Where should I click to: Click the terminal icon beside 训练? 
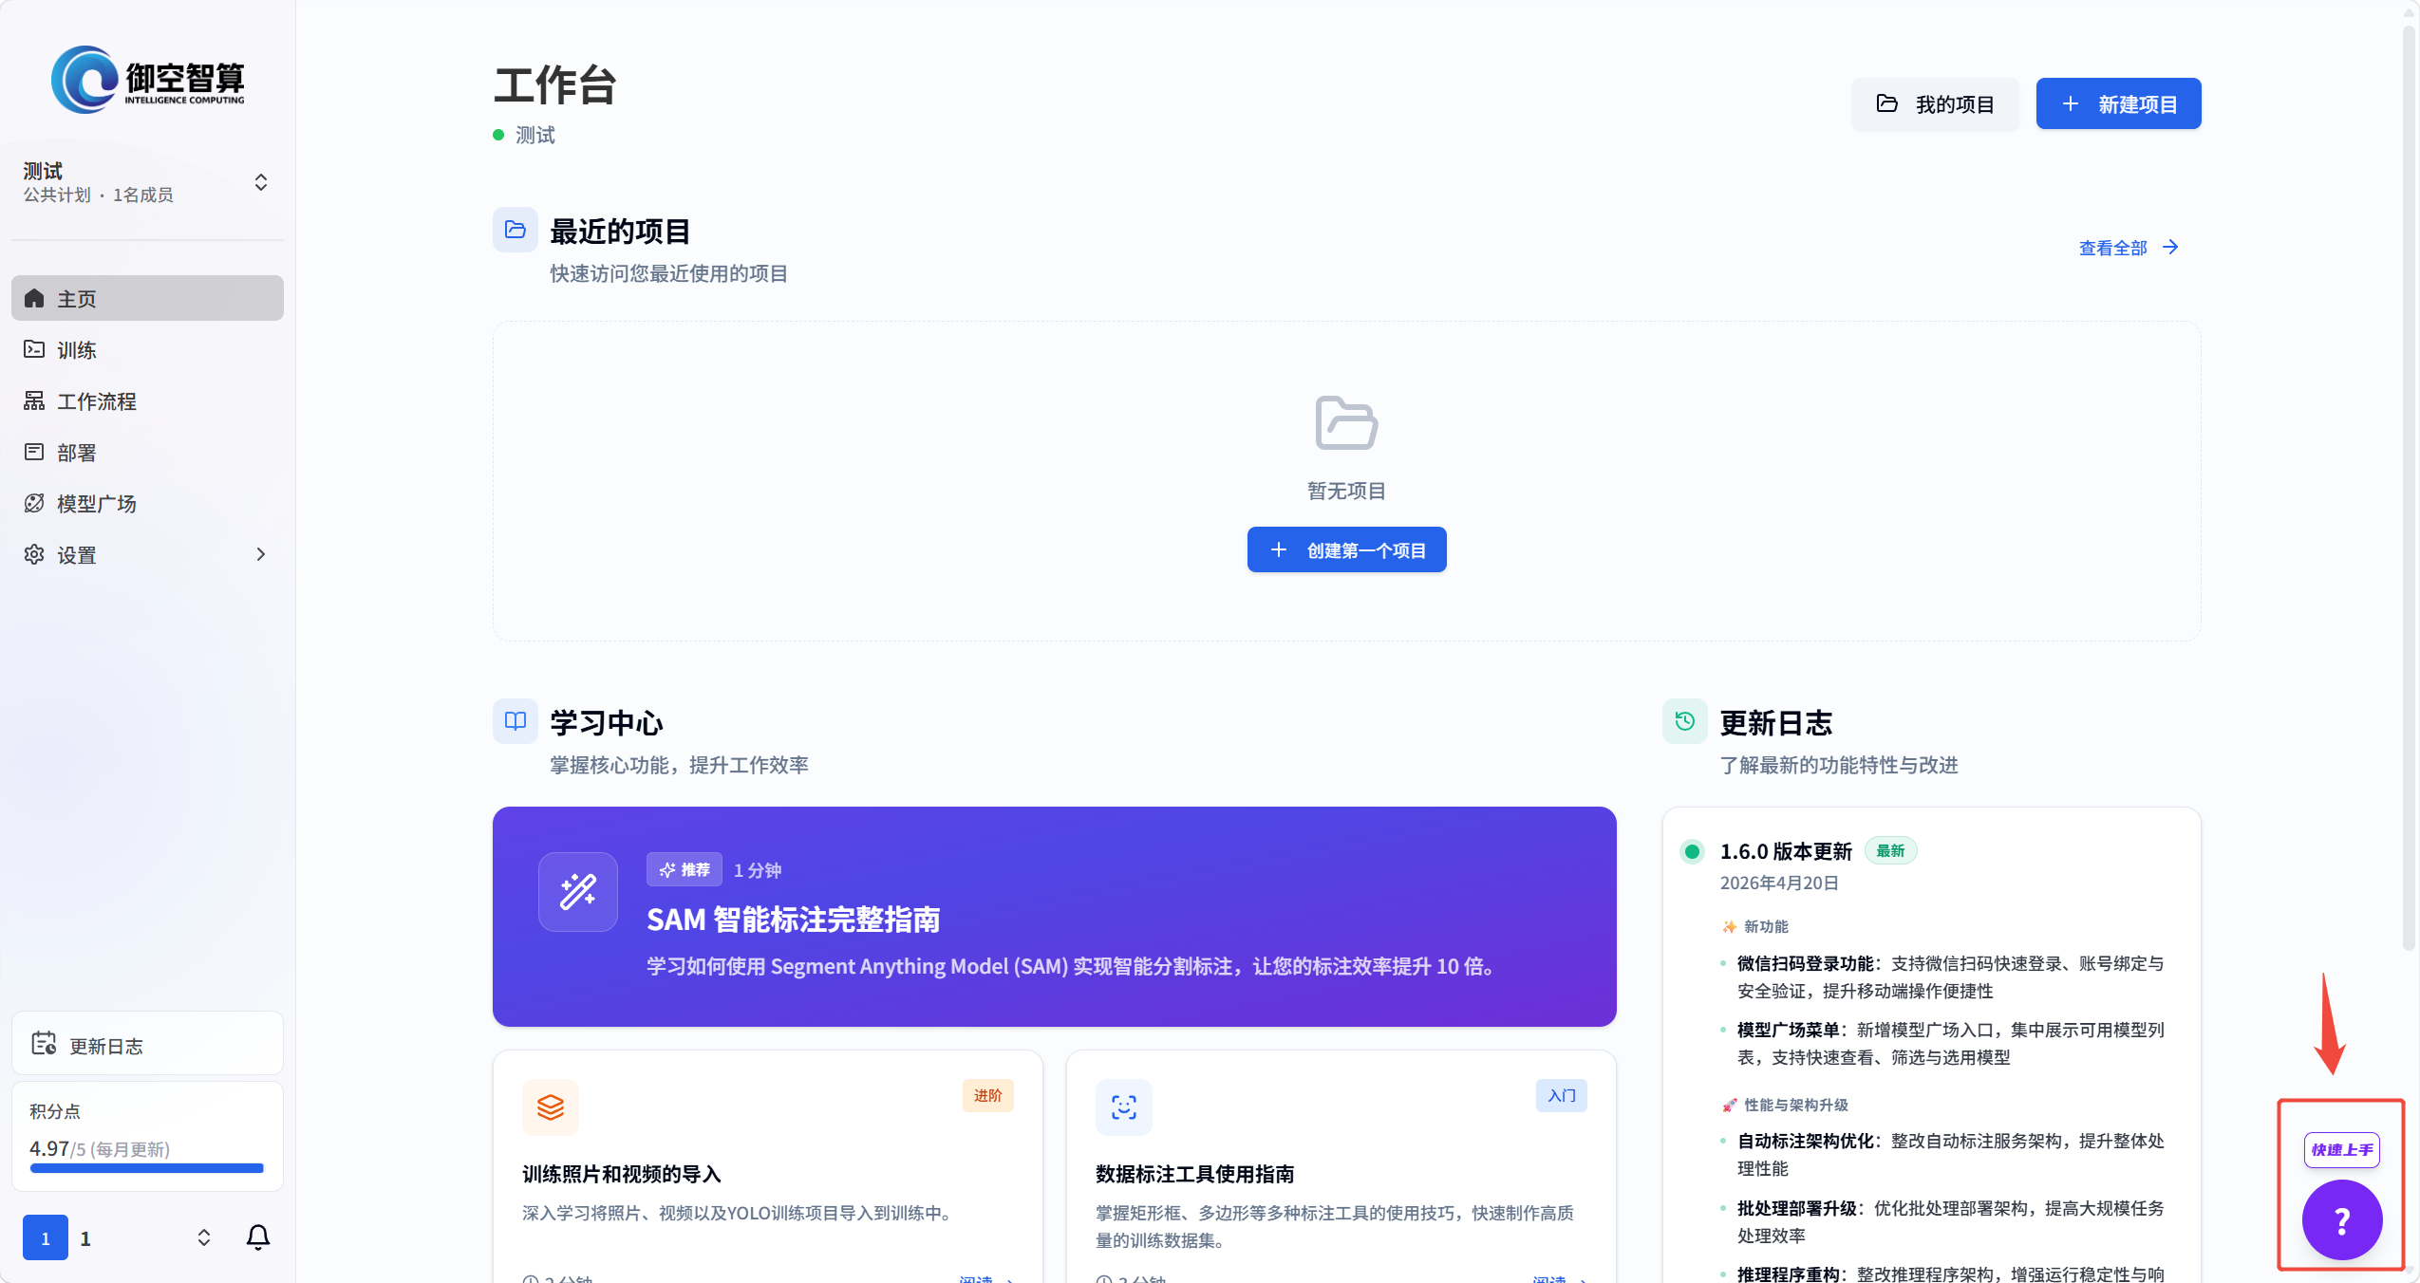click(34, 349)
